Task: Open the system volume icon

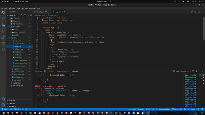Action: 196,1
